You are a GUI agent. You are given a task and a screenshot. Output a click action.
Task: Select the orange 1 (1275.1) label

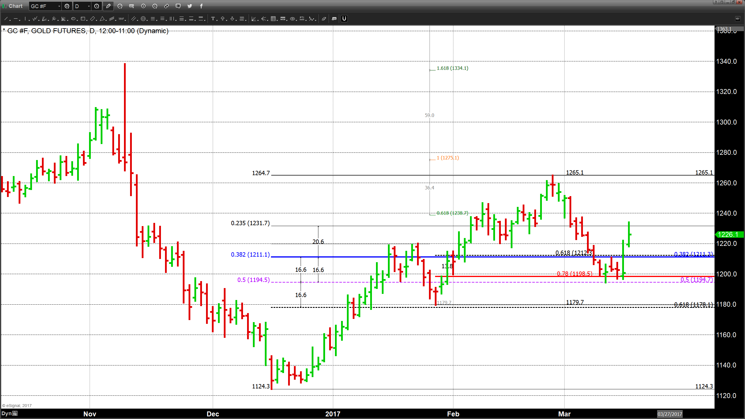click(448, 158)
